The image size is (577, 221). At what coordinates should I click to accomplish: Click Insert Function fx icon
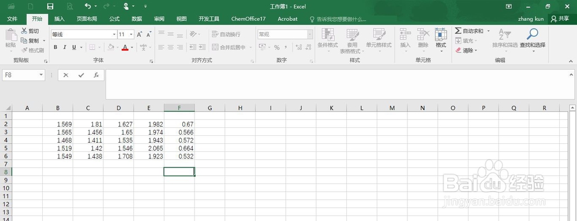[x=96, y=75]
